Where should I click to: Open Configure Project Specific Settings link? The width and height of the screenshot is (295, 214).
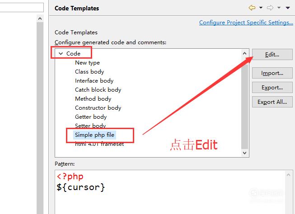pos(246,23)
